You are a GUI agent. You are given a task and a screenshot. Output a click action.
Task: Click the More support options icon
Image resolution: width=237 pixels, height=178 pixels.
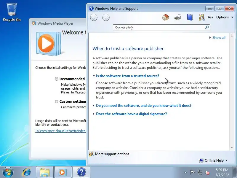coord(92,154)
